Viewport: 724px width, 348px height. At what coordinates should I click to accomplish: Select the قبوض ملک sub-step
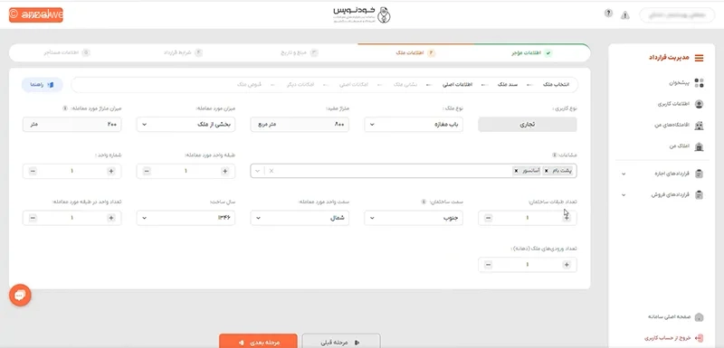250,85
